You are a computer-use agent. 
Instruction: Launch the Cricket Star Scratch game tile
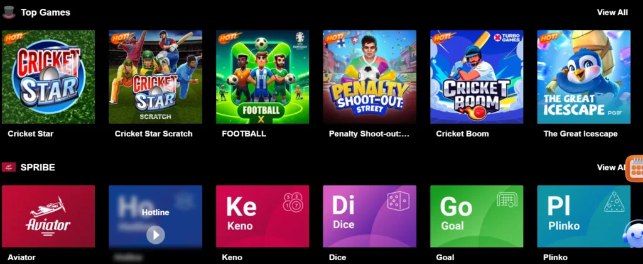click(156, 77)
